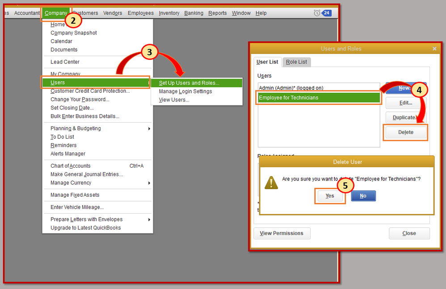The height and width of the screenshot is (289, 446).
Task: Switch to the Role List tab
Action: (297, 62)
